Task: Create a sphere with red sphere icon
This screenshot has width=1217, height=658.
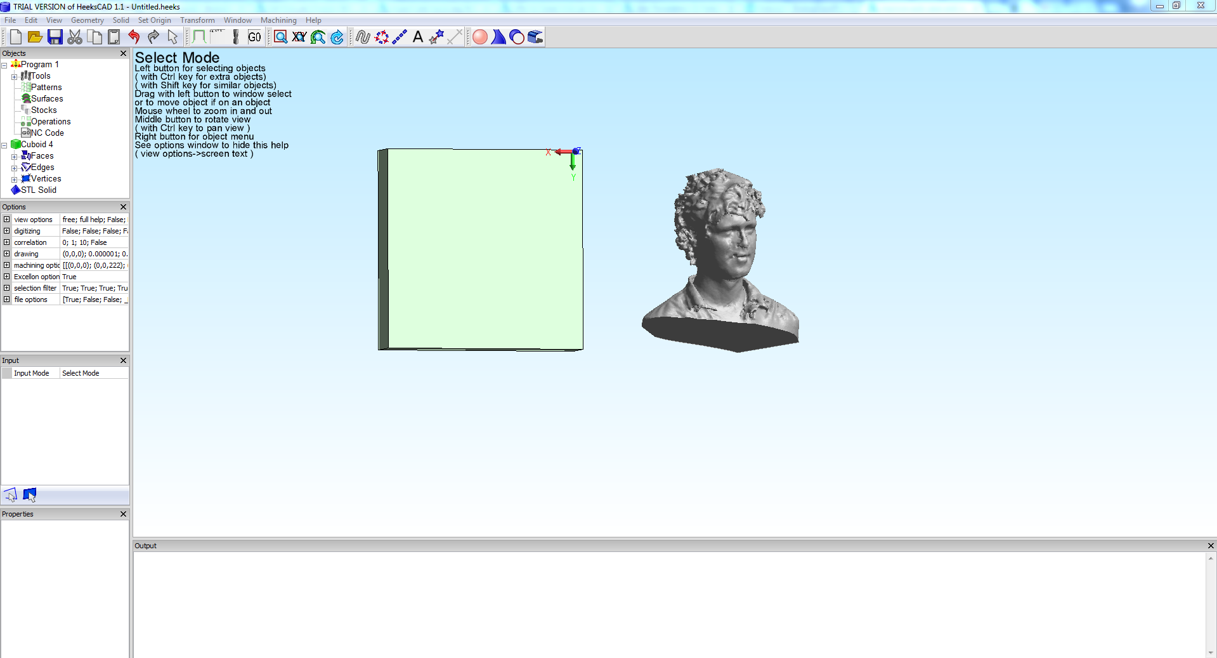Action: 480,37
